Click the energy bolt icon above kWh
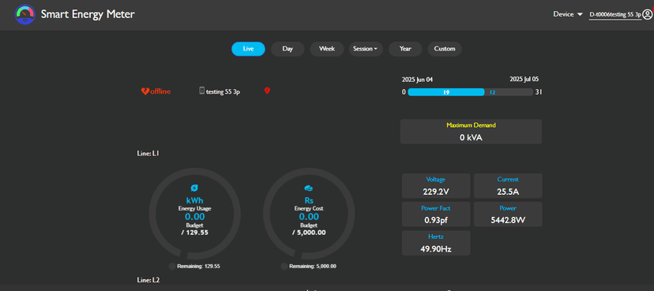654x291 pixels. tap(194, 188)
